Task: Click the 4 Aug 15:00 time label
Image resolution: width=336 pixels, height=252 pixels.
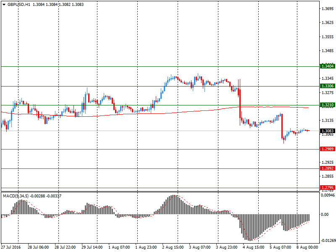Action: click(x=254, y=247)
